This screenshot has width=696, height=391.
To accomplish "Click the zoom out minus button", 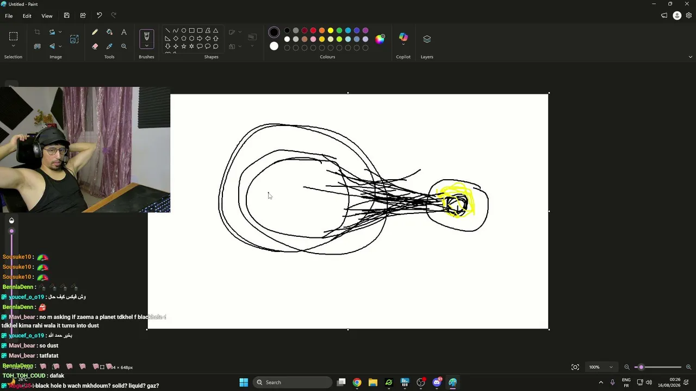I will tap(627, 367).
